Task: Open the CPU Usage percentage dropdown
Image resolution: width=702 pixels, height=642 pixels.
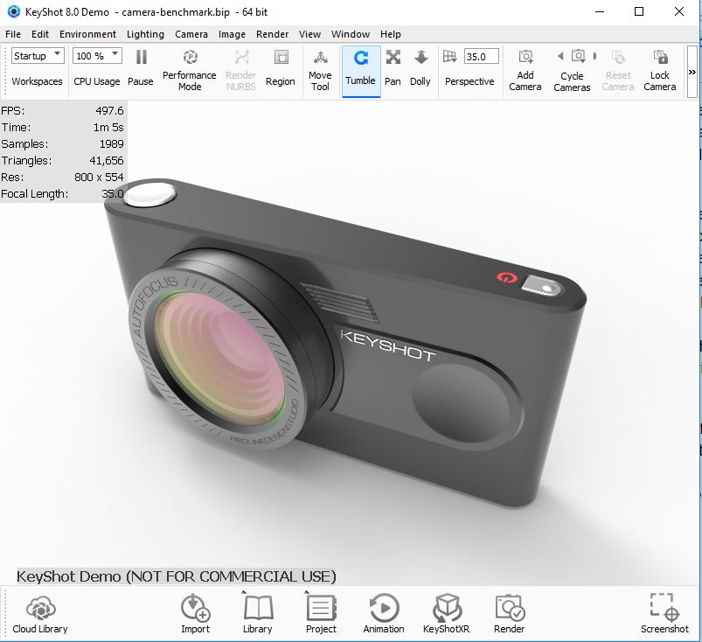Action: [97, 56]
